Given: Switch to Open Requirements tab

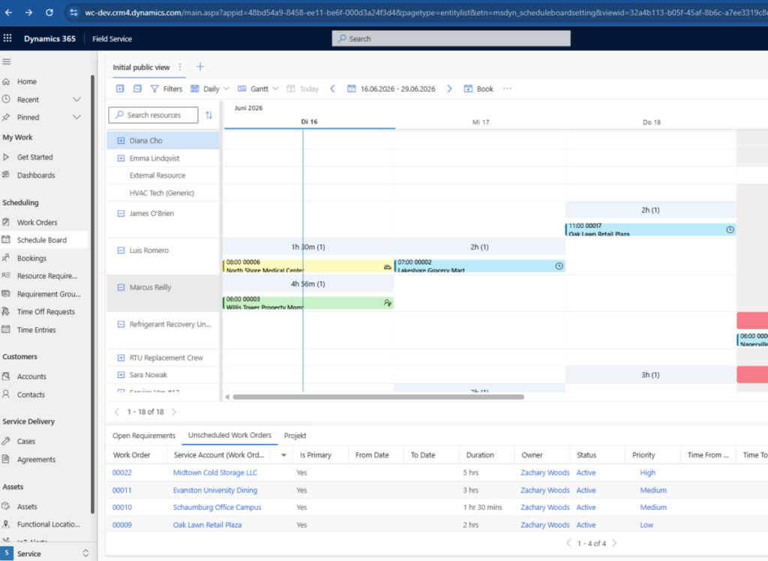Looking at the screenshot, I should point(143,436).
